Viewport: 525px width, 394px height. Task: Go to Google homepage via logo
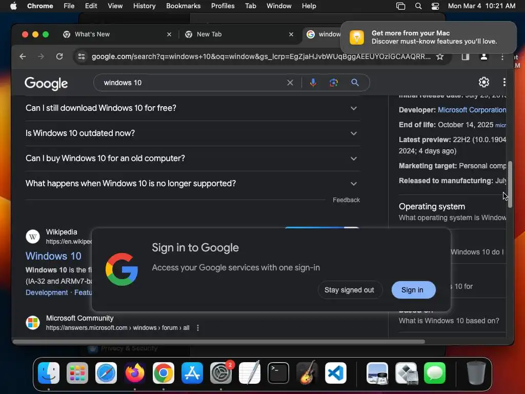pyautogui.click(x=46, y=84)
